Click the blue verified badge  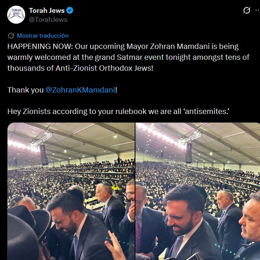tap(70, 11)
